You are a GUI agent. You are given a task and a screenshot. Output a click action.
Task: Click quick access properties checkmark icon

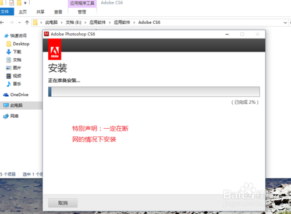pos(12,3)
